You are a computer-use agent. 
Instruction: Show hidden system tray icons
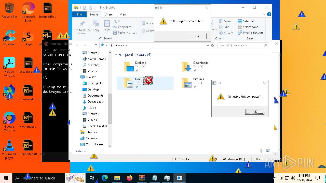click(275, 178)
